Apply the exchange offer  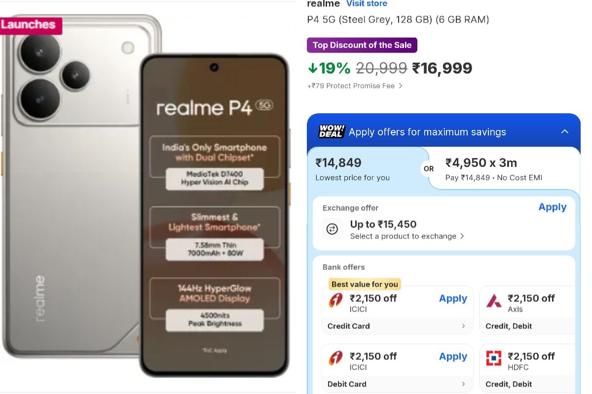point(552,207)
